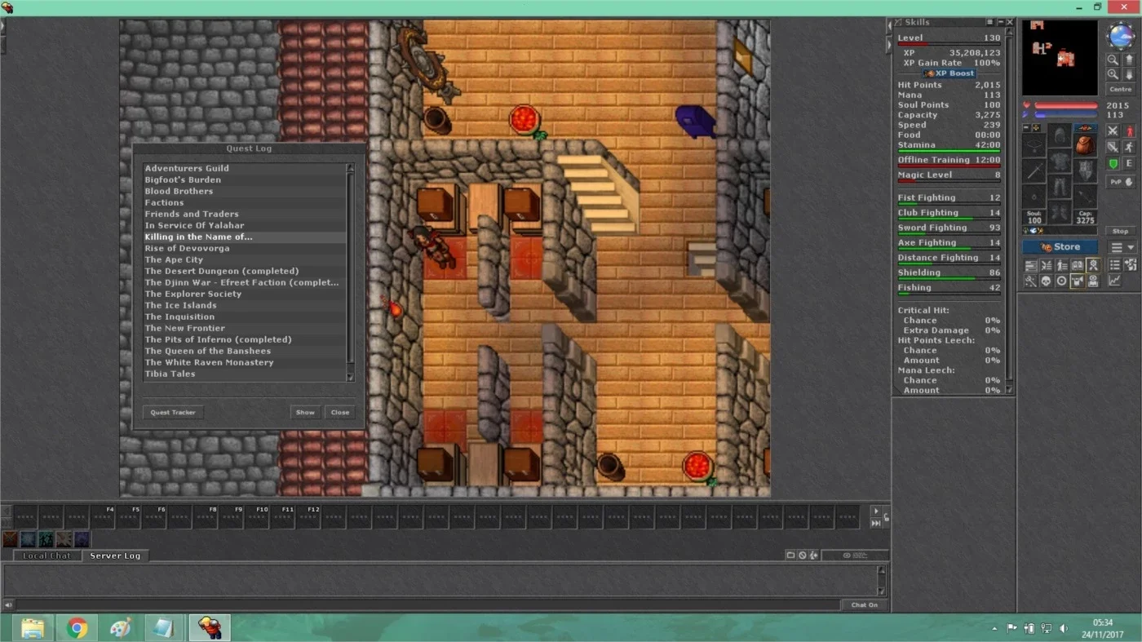Screen dimensions: 1142x642
Task: Click the compass globe above the minimap controls
Action: [1121, 36]
